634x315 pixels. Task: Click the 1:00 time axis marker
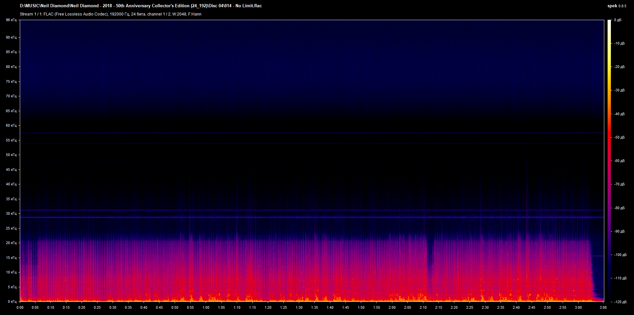[206, 307]
